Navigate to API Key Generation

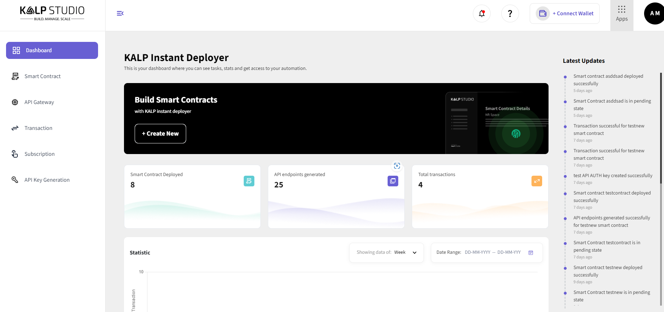click(x=47, y=180)
